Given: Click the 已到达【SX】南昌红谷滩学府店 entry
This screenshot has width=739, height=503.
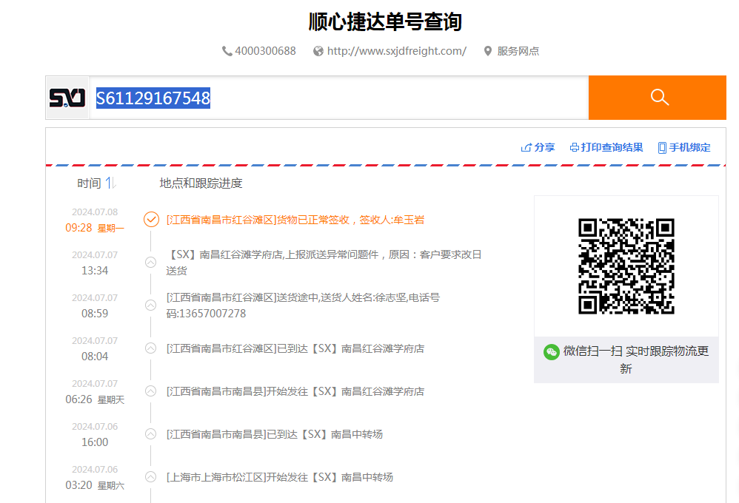Looking at the screenshot, I should [x=295, y=348].
